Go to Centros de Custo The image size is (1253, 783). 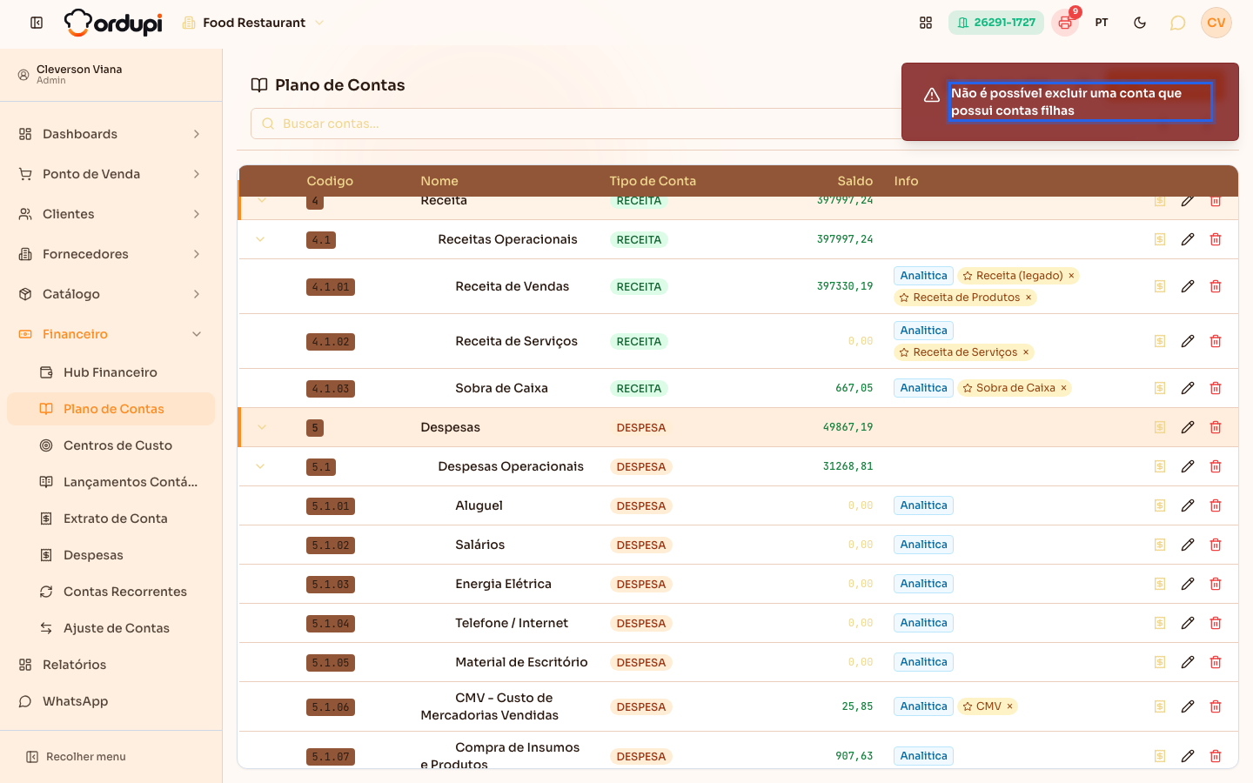pos(111,445)
